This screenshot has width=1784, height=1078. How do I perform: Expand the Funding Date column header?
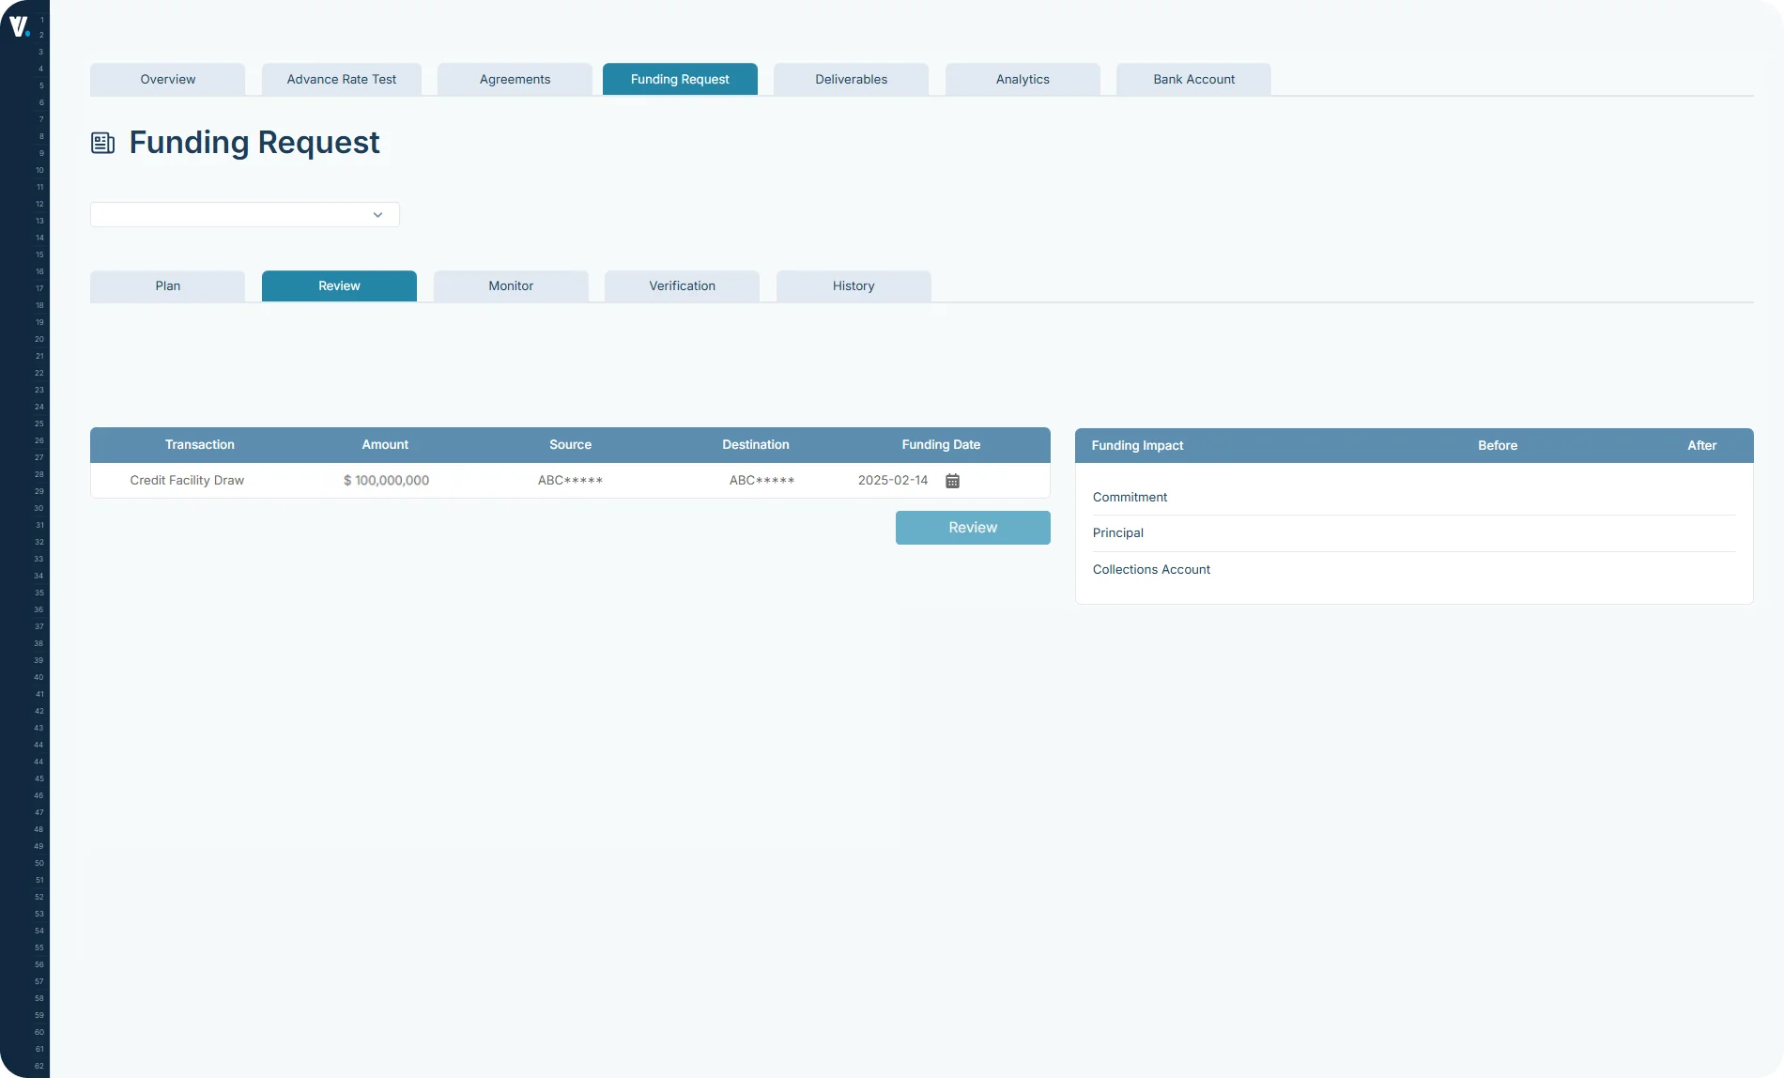pyautogui.click(x=940, y=444)
